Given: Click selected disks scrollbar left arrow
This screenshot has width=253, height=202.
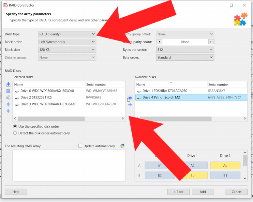Looking at the screenshot, I should click(x=15, y=118).
